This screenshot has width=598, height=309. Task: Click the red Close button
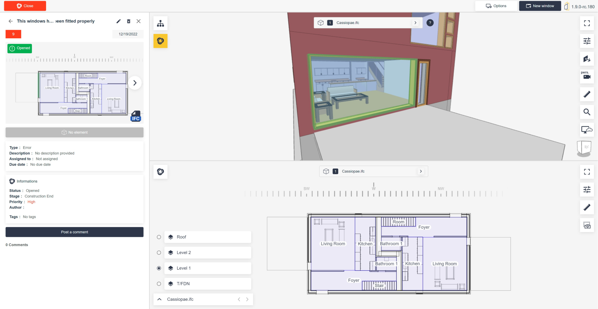click(x=25, y=6)
